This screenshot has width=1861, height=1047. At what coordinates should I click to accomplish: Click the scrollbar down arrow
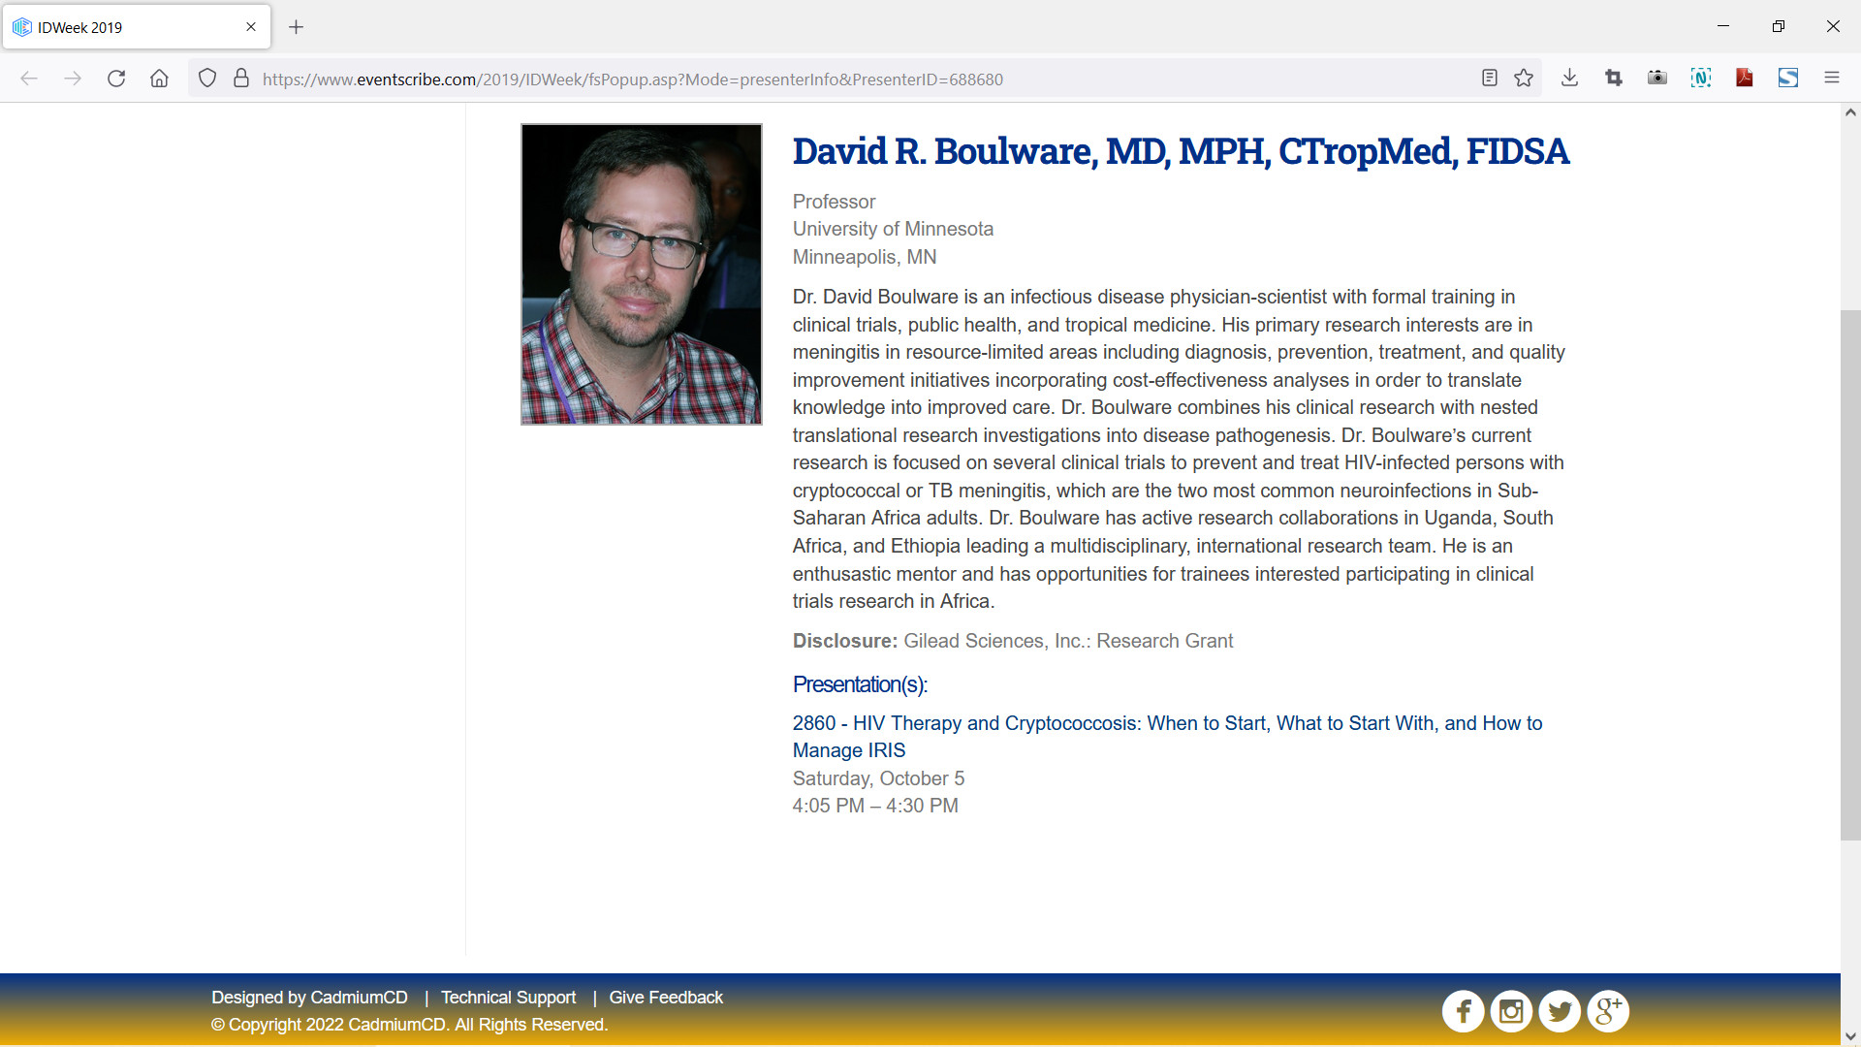pyautogui.click(x=1850, y=1034)
